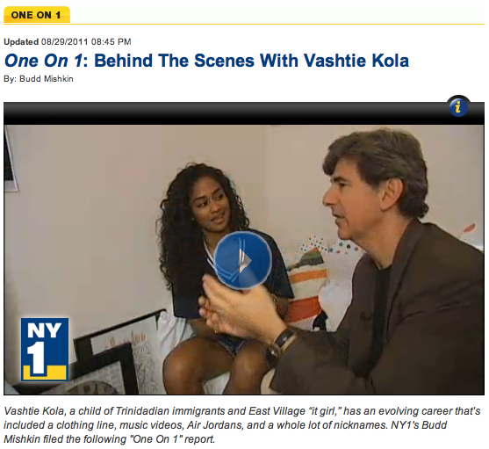
Task: Click the By: label under headline
Action: 11,79
